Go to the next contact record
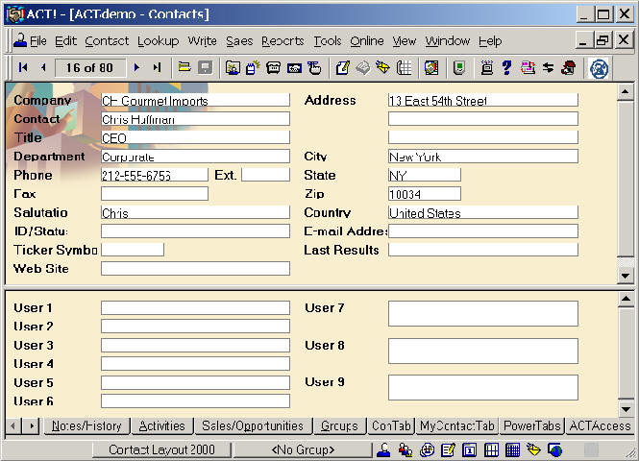 click(136, 67)
